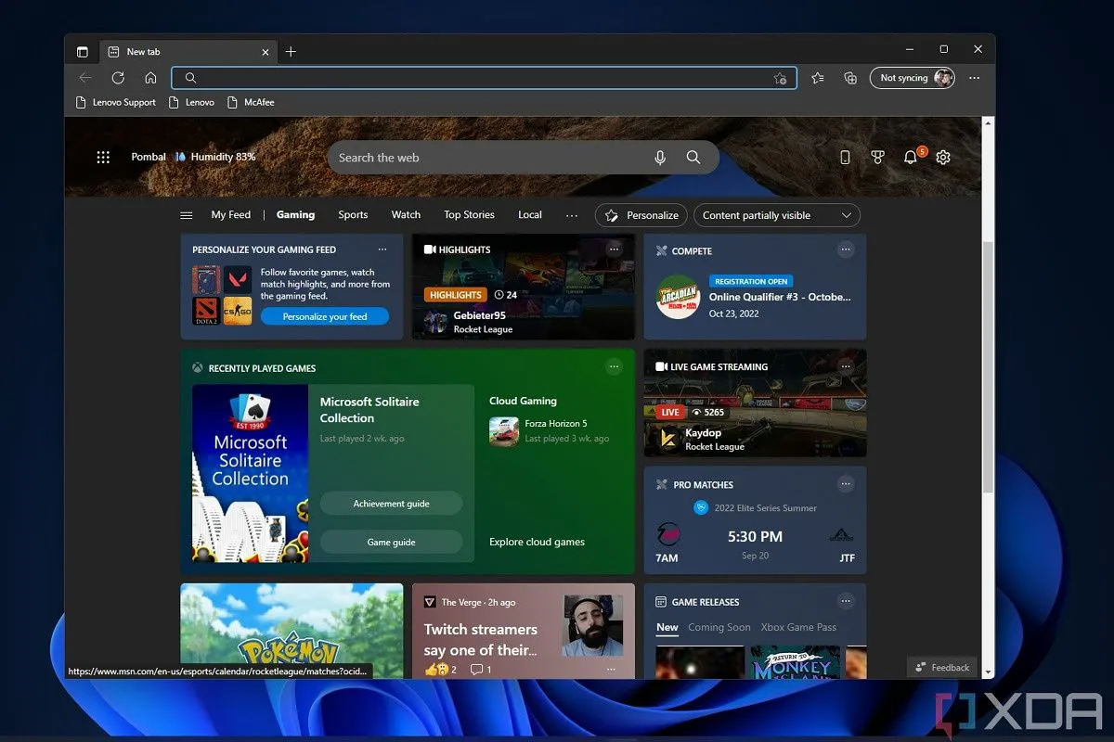Open Microsoft Rewards trophy icon
Viewport: 1114px width, 742px height.
[x=877, y=158]
